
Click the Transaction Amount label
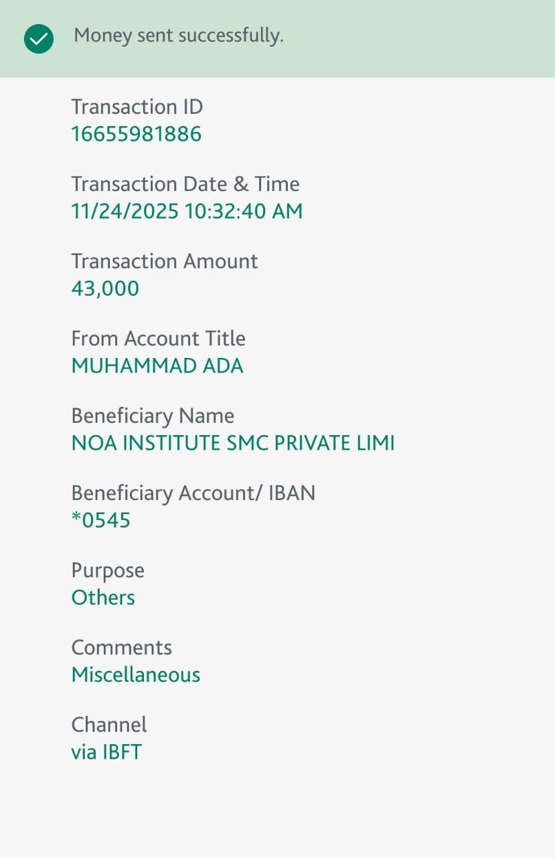pyautogui.click(x=164, y=261)
